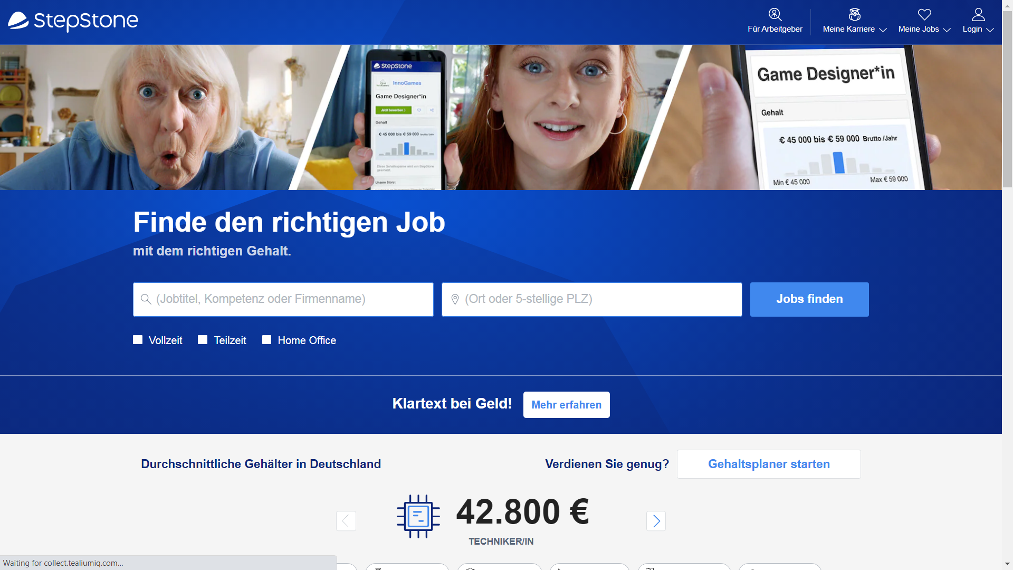The width and height of the screenshot is (1013, 570).
Task: Show next salary with right arrow
Action: click(656, 521)
